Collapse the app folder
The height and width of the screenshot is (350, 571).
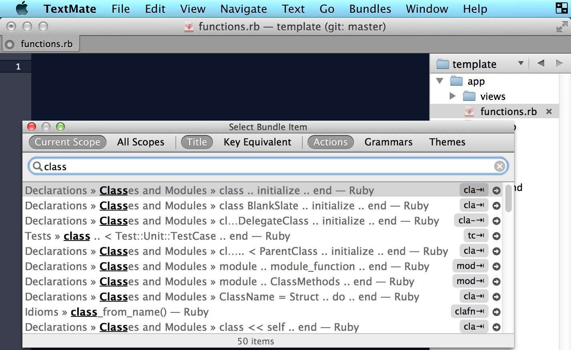tap(440, 81)
